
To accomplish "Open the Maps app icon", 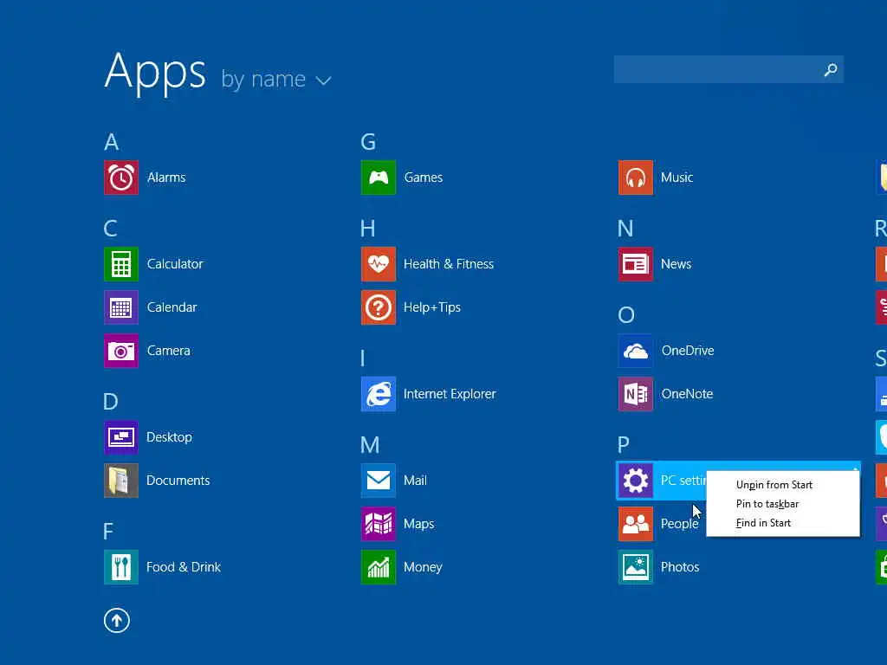I will click(x=379, y=524).
